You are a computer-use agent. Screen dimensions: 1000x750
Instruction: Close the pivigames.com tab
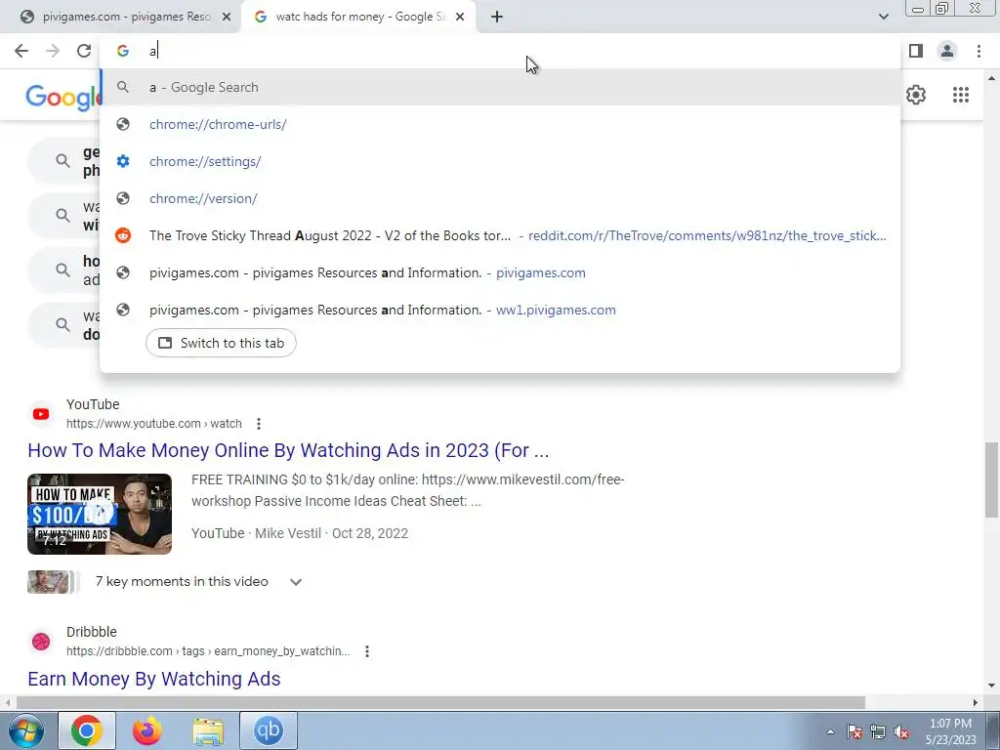227,17
